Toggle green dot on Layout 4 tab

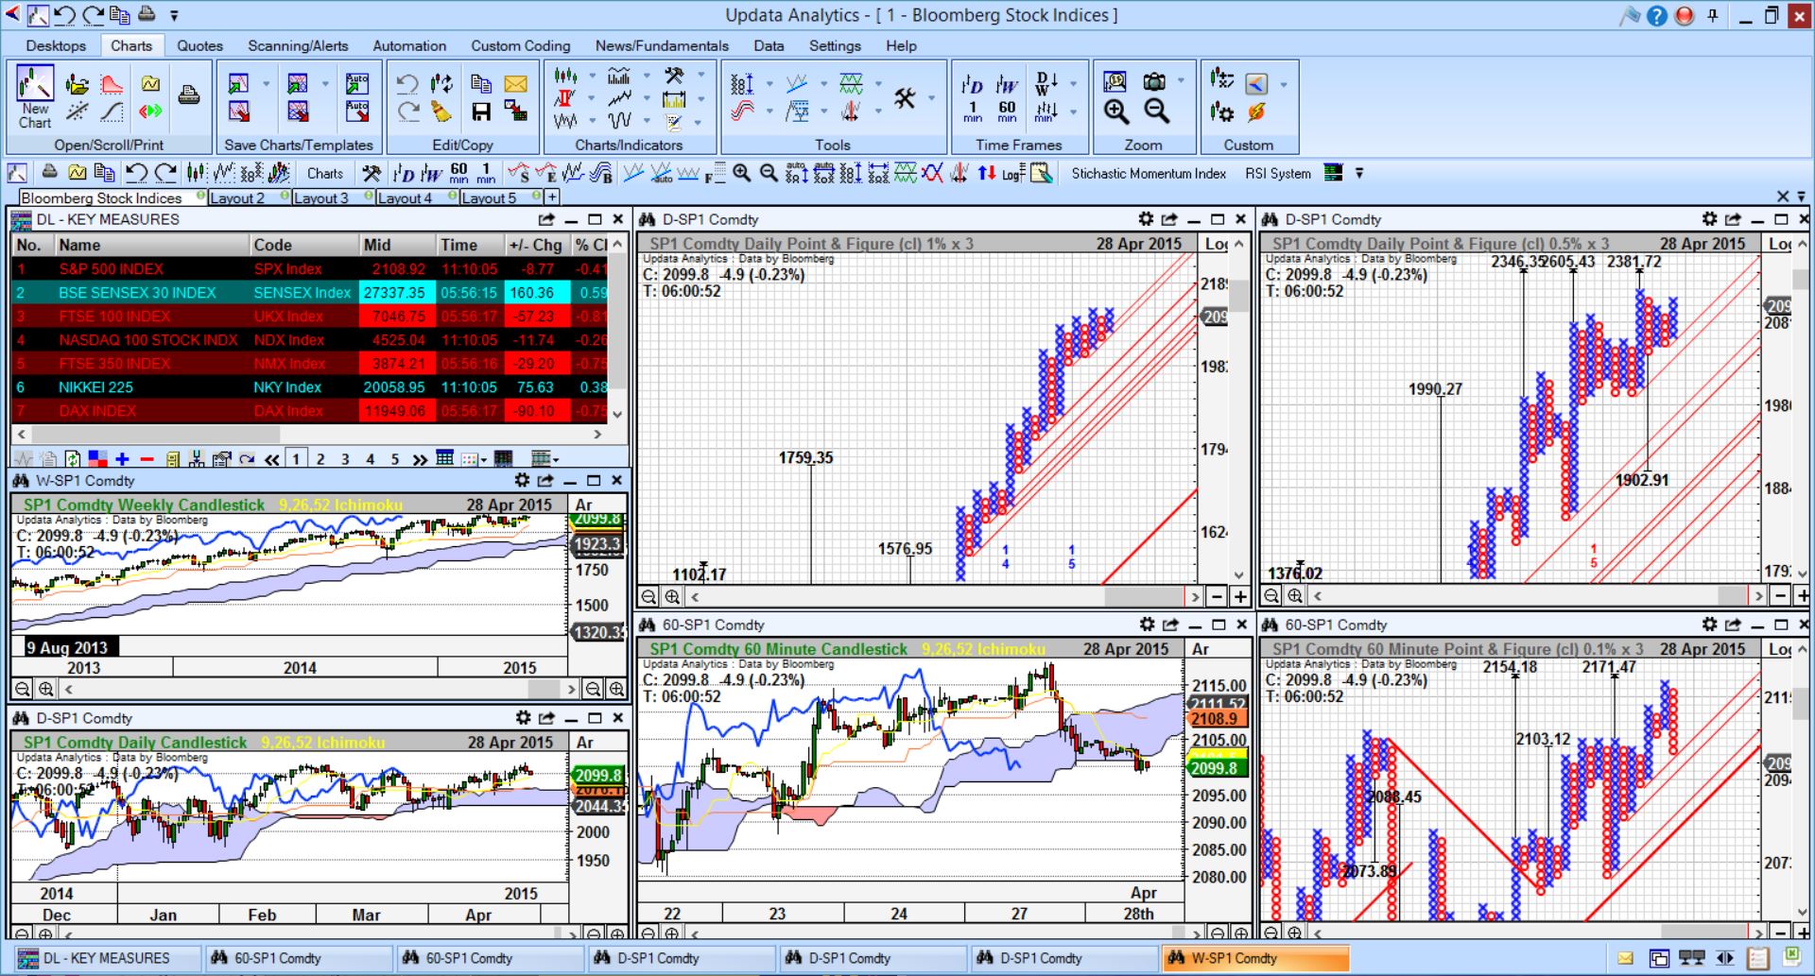coord(453,197)
